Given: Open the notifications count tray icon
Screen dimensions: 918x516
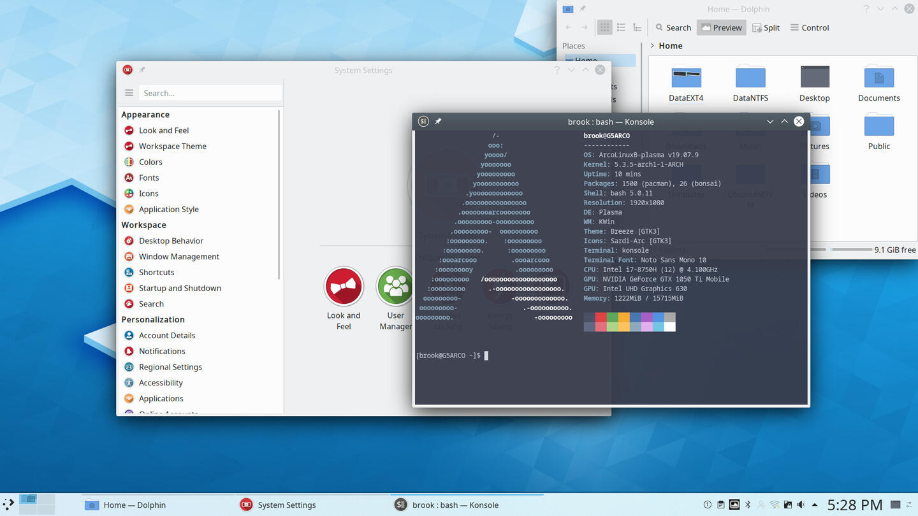Looking at the screenshot, I should (x=708, y=505).
